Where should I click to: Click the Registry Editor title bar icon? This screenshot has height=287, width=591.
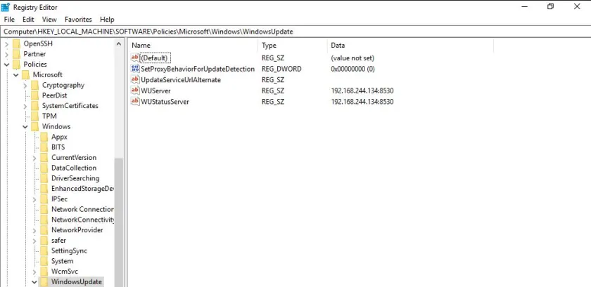(6, 6)
